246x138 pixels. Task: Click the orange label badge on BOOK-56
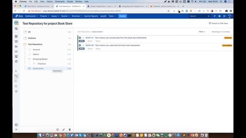point(227,46)
